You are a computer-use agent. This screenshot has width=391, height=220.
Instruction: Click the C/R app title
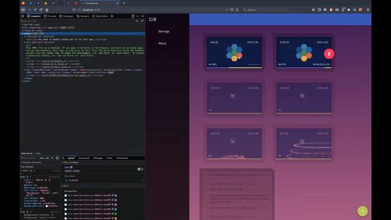tap(153, 20)
